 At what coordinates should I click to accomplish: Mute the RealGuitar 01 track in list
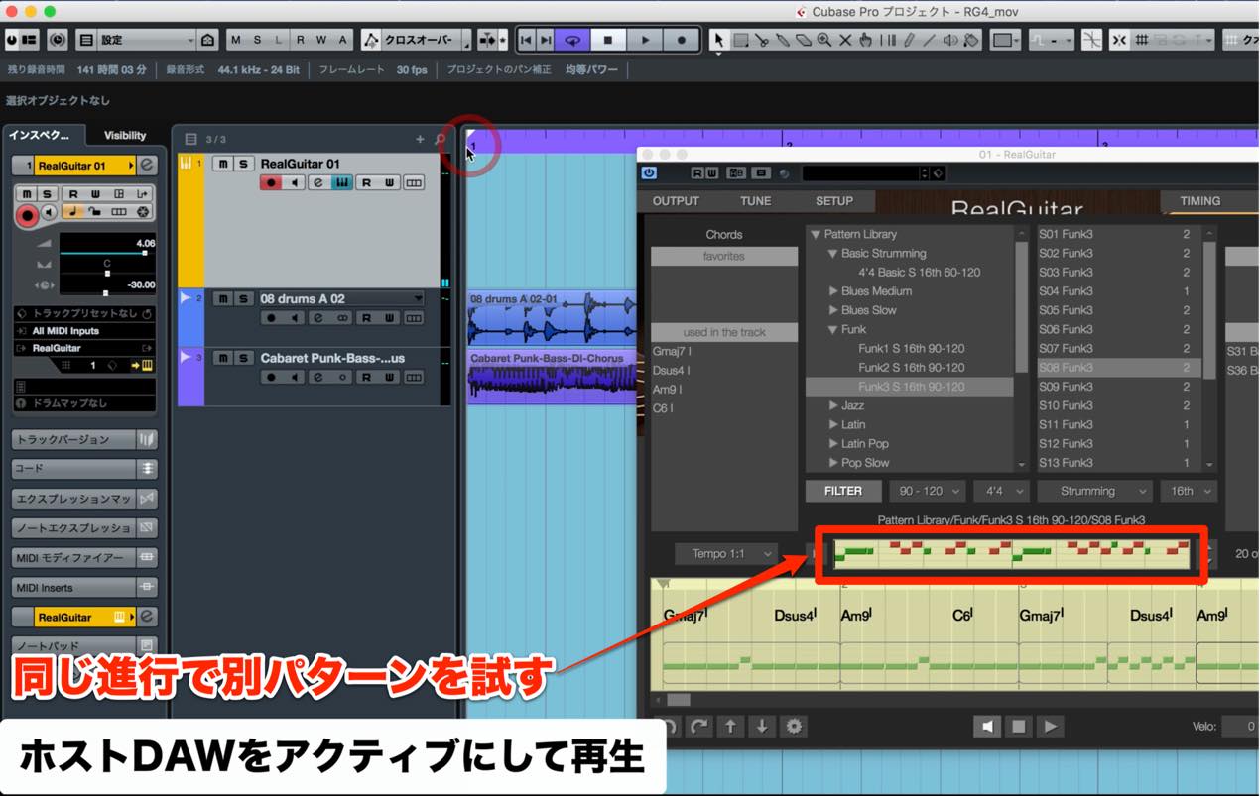(223, 164)
